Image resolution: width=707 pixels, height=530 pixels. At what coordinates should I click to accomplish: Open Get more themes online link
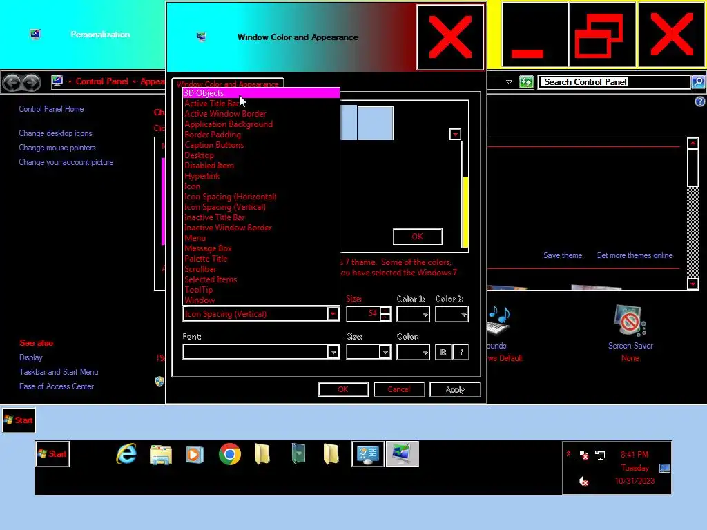pyautogui.click(x=634, y=255)
